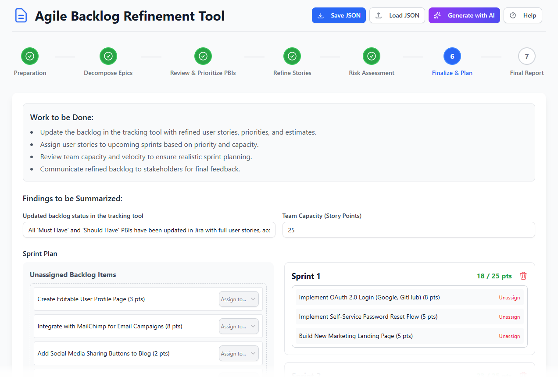Click the Risk Assessment completion checkmark

tap(371, 56)
